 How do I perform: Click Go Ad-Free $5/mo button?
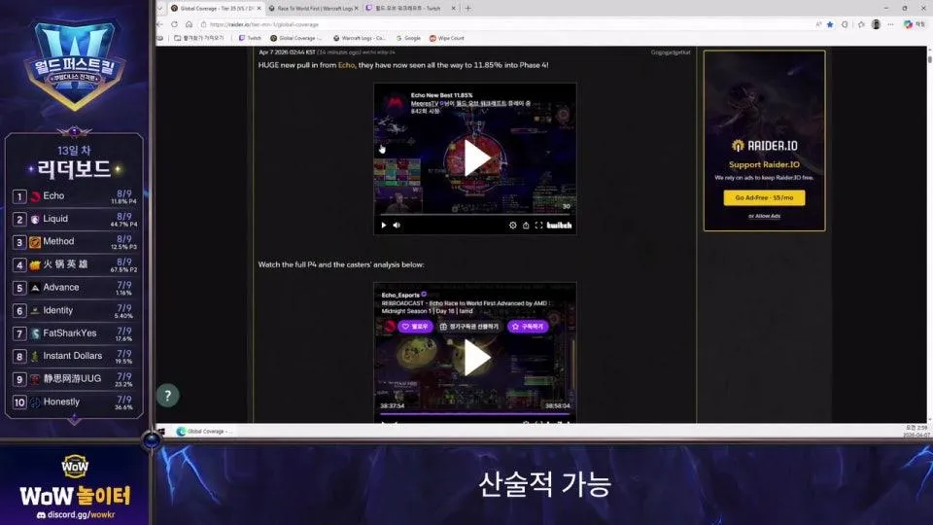764,197
